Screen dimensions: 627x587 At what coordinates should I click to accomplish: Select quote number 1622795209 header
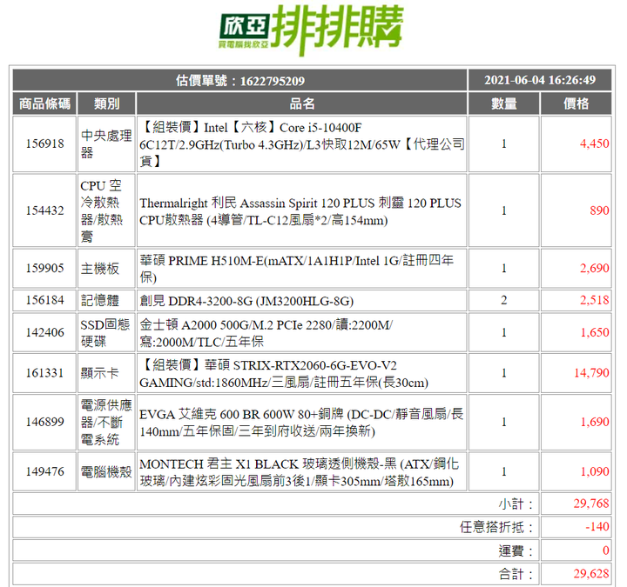click(240, 80)
